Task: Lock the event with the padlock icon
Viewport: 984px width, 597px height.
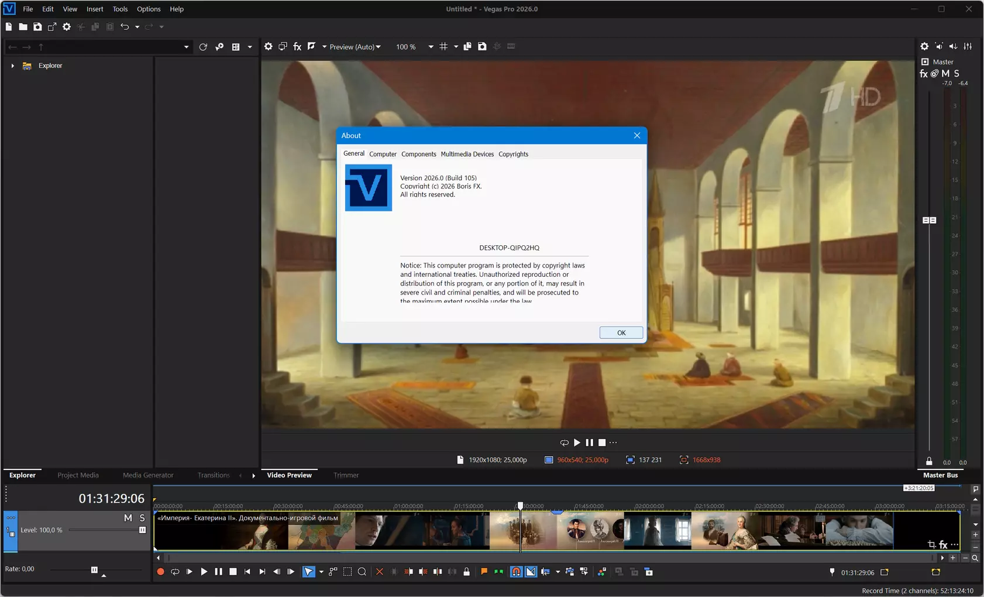Action: coord(466,572)
